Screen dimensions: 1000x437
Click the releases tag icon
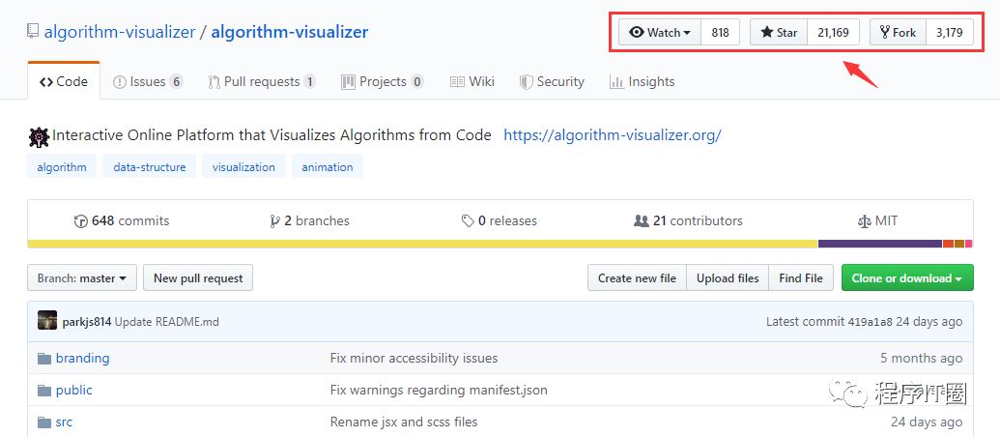468,221
